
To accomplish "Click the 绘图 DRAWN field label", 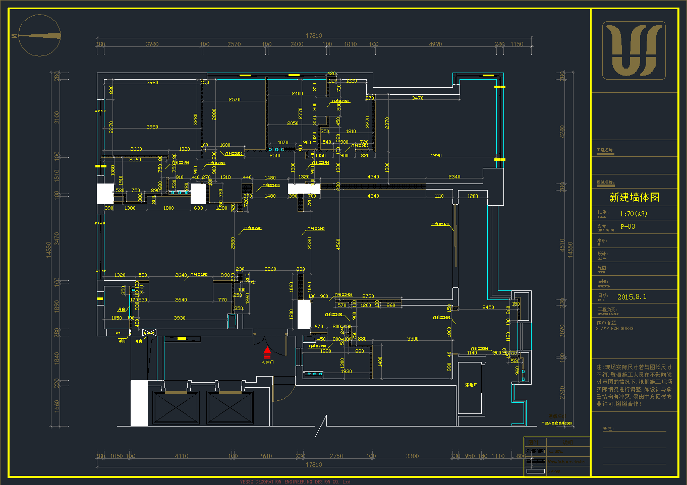I will pyautogui.click(x=602, y=270).
